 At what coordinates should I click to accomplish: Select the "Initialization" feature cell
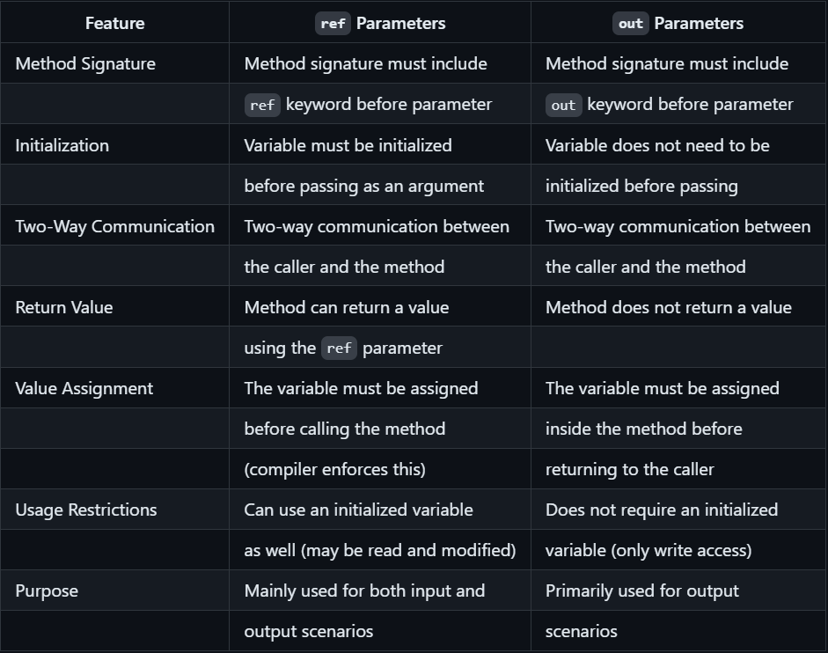(x=62, y=145)
